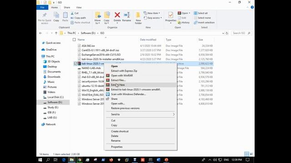Go back with the back arrow
The image size is (291, 163).
pos(40,33)
